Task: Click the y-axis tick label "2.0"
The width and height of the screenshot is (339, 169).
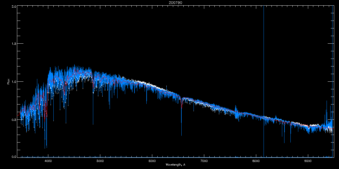Action: (x=14, y=6)
